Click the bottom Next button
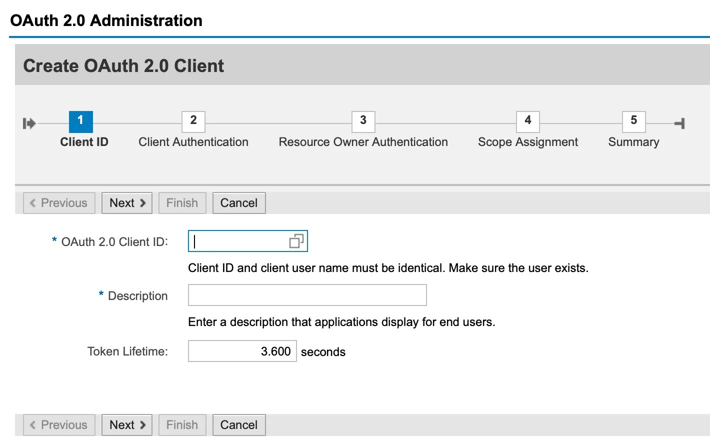The image size is (710, 445). 127,425
